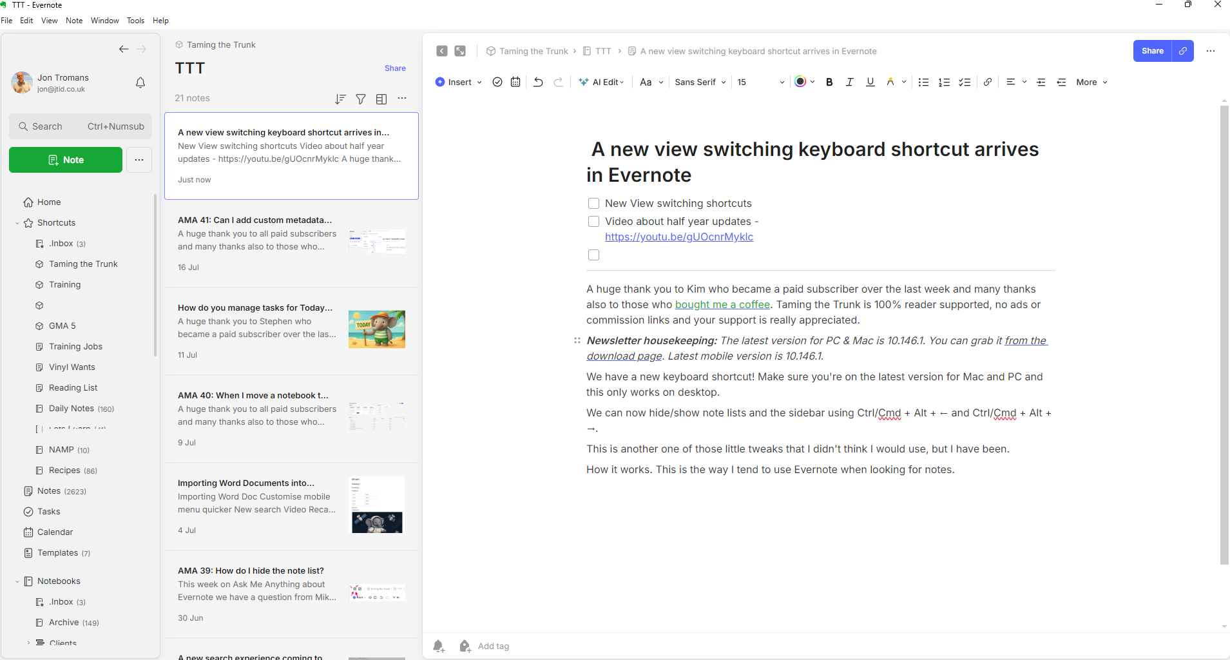This screenshot has height=660, width=1230.
Task: Open the note list sort options
Action: click(x=340, y=99)
